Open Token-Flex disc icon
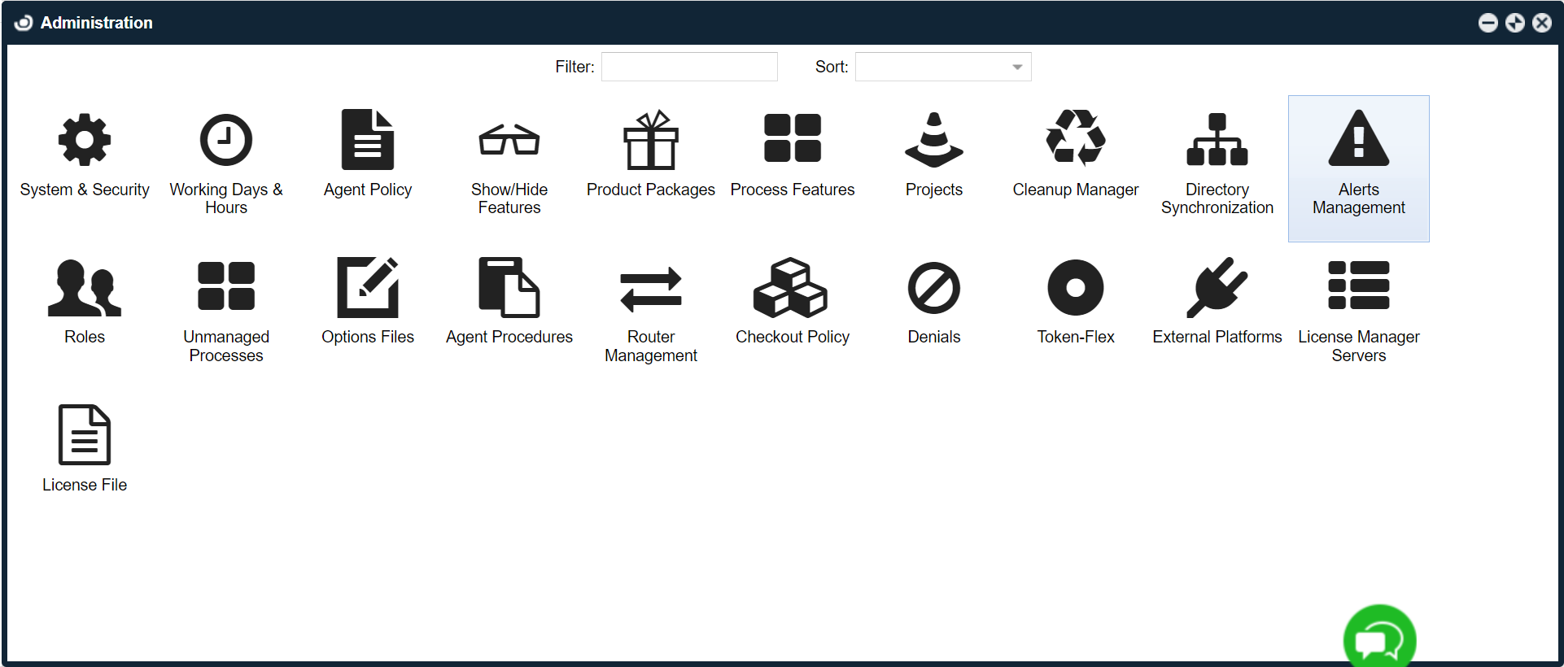The width and height of the screenshot is (1564, 667). [x=1076, y=288]
